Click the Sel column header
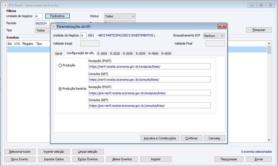Viewport: 278px width, 166px height. pyautogui.click(x=10, y=44)
